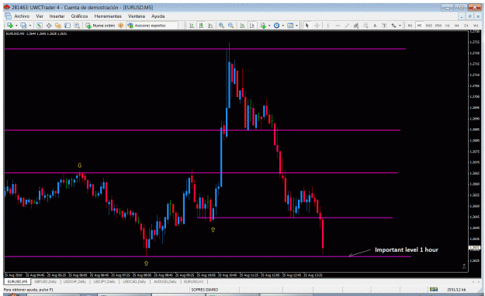Click the arrows objects icon
The width and height of the screenshot is (485, 296).
pos(393,26)
